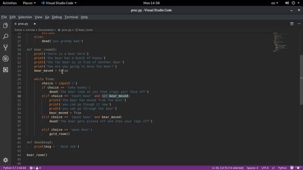The height and width of the screenshot is (170, 303).
Task: Open the Explorer view in activity bar
Action: click(5, 25)
